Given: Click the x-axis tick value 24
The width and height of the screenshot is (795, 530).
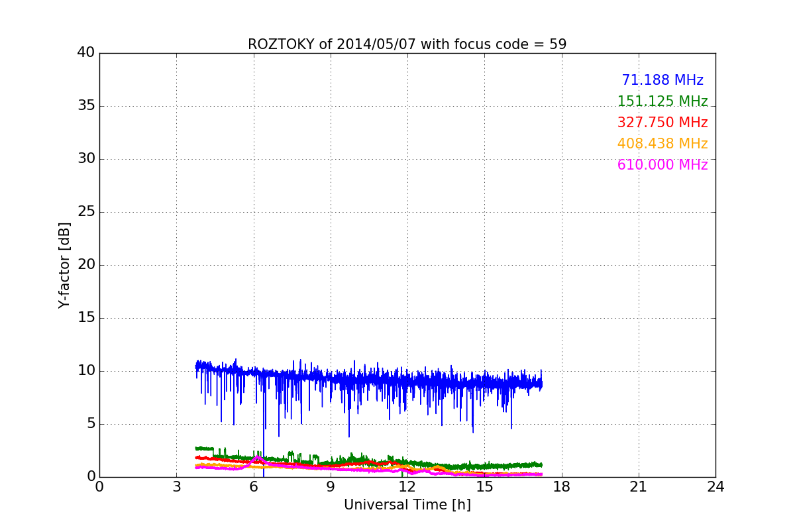Looking at the screenshot, I should click(x=715, y=487).
